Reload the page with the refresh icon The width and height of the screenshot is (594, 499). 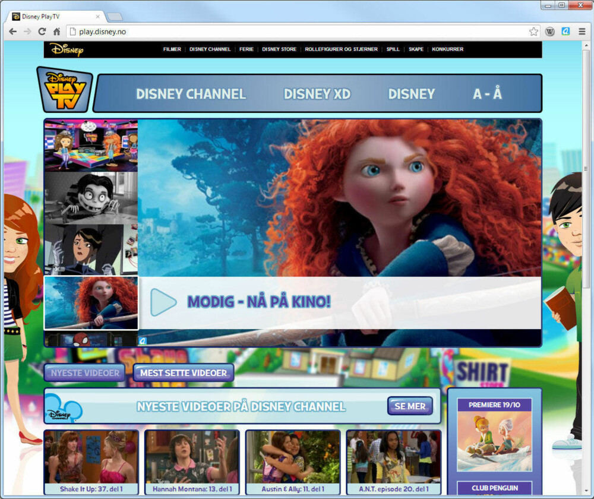tap(42, 32)
